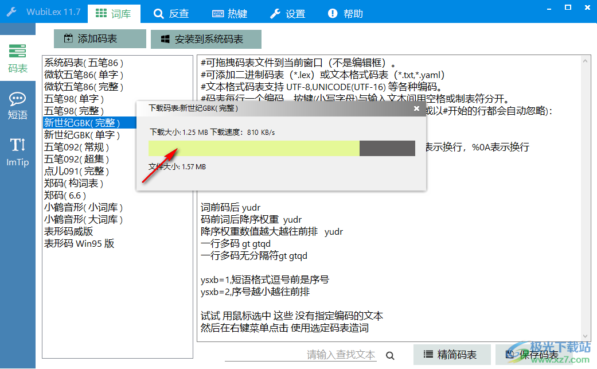The height and width of the screenshot is (369, 597).
Task: Click the magnifier icon on 反查 tab
Action: [159, 13]
